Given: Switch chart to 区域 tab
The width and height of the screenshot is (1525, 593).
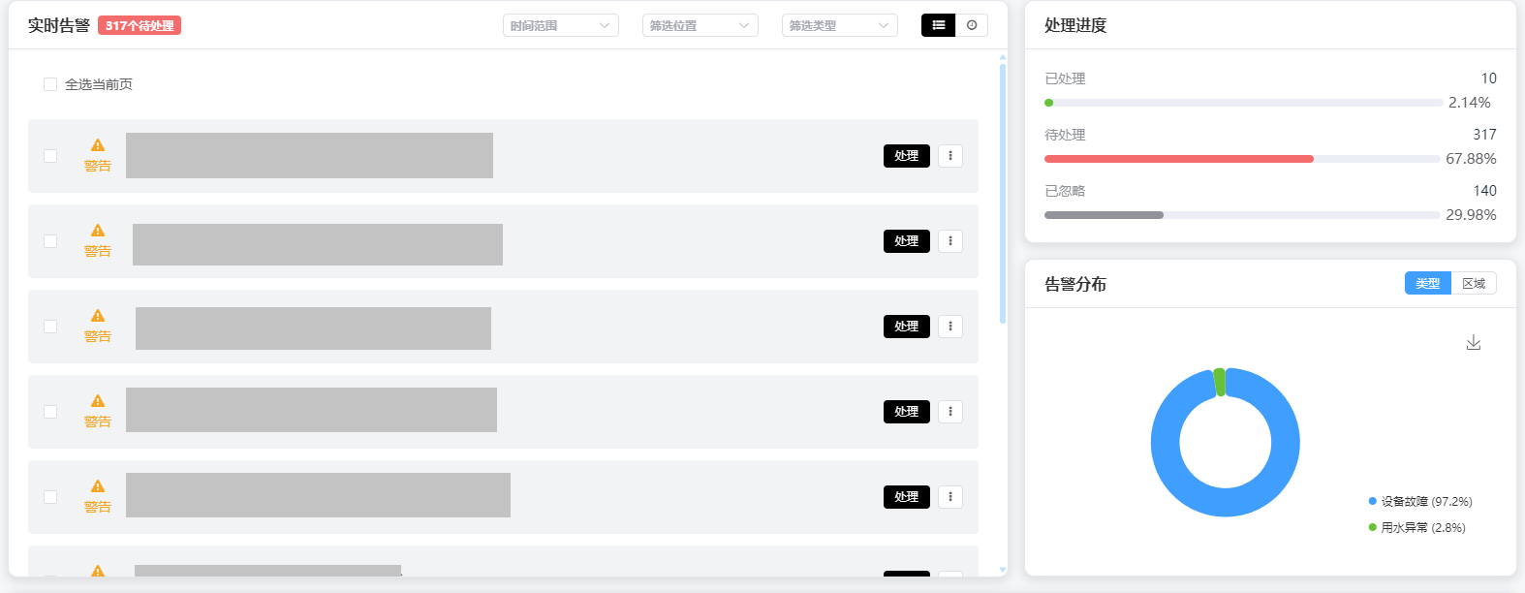Looking at the screenshot, I should coord(1474,283).
